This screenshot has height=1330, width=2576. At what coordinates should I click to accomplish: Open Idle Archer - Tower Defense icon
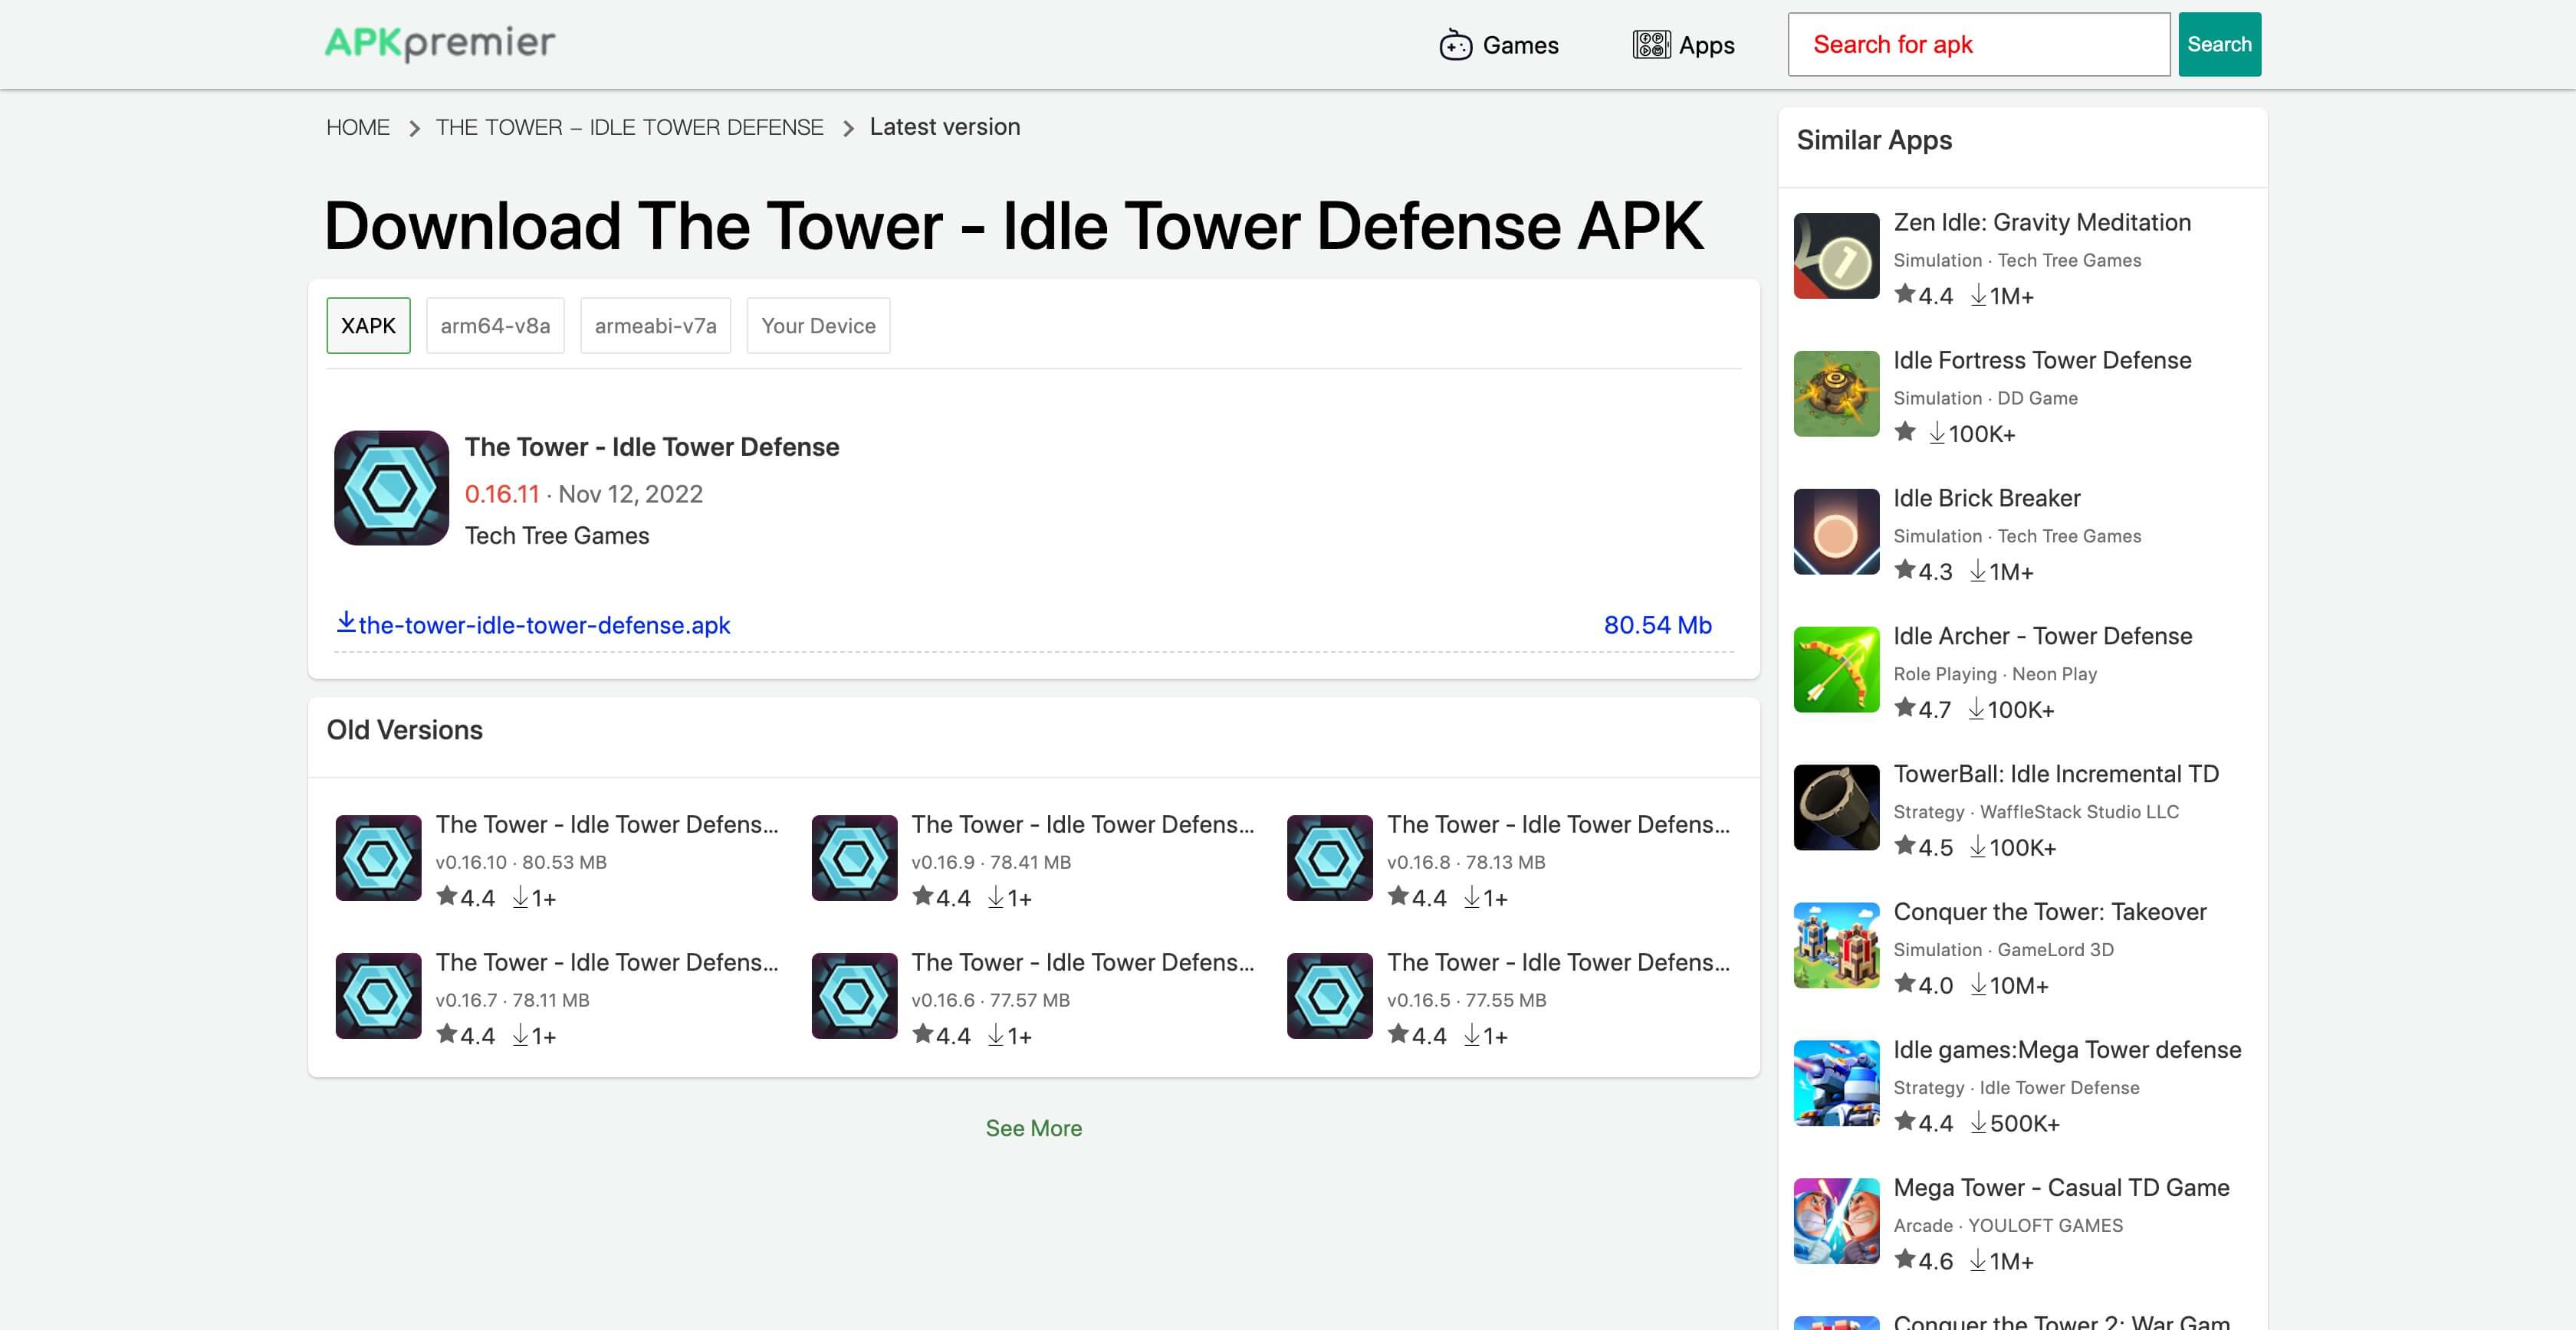(x=1836, y=670)
